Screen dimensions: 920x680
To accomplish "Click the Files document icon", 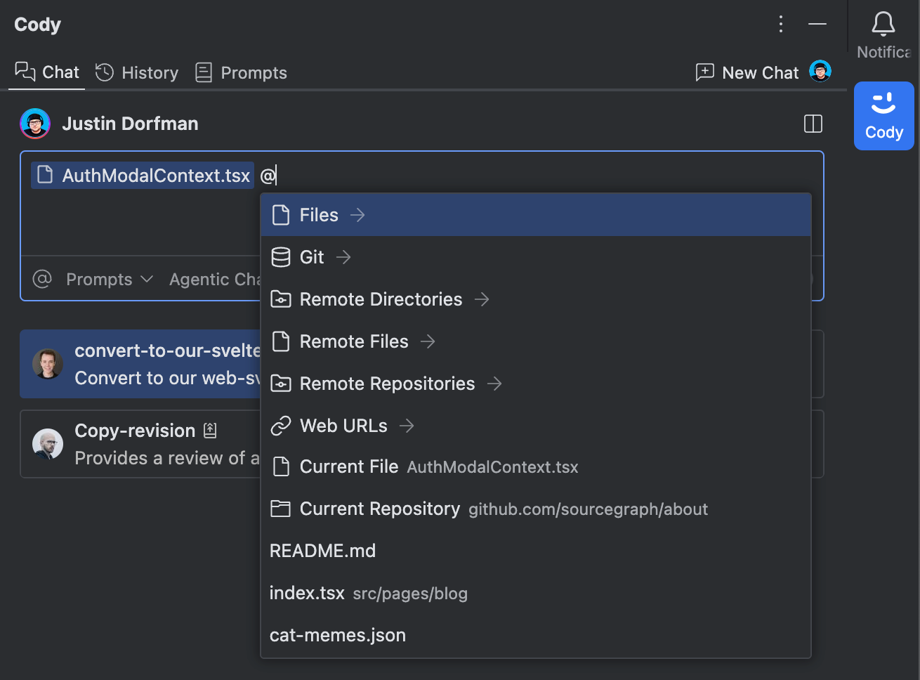I will click(281, 215).
